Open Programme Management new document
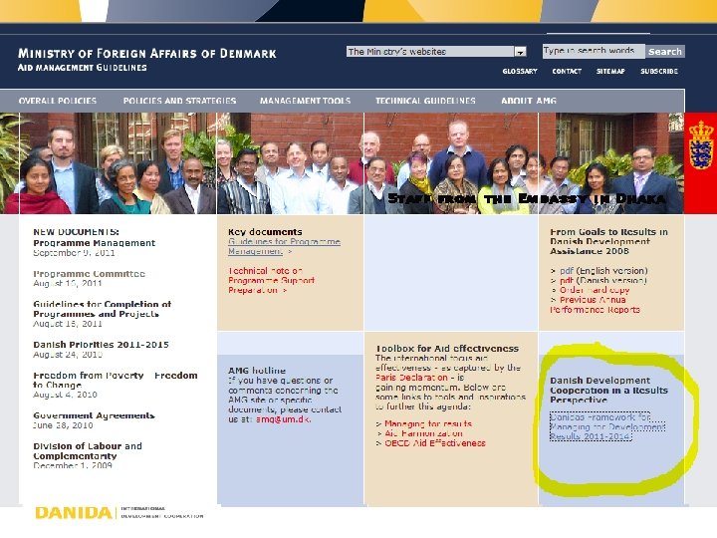Viewport: 717px width, 538px height. tap(95, 243)
